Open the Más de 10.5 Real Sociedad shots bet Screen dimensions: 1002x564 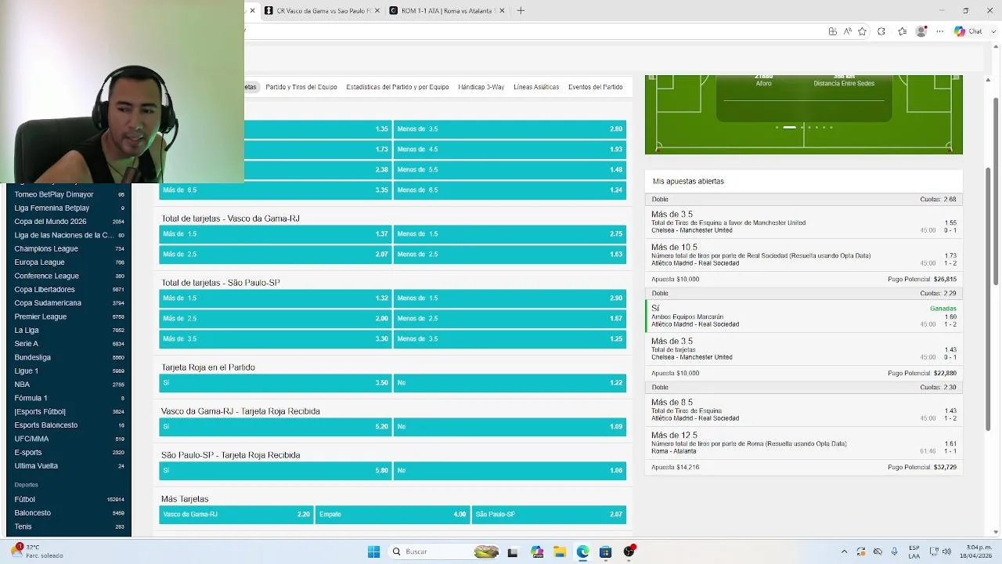(x=804, y=255)
